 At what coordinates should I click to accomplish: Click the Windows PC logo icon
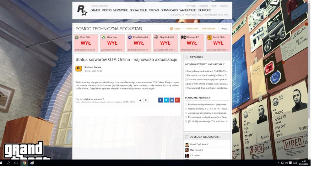[x=183, y=37]
